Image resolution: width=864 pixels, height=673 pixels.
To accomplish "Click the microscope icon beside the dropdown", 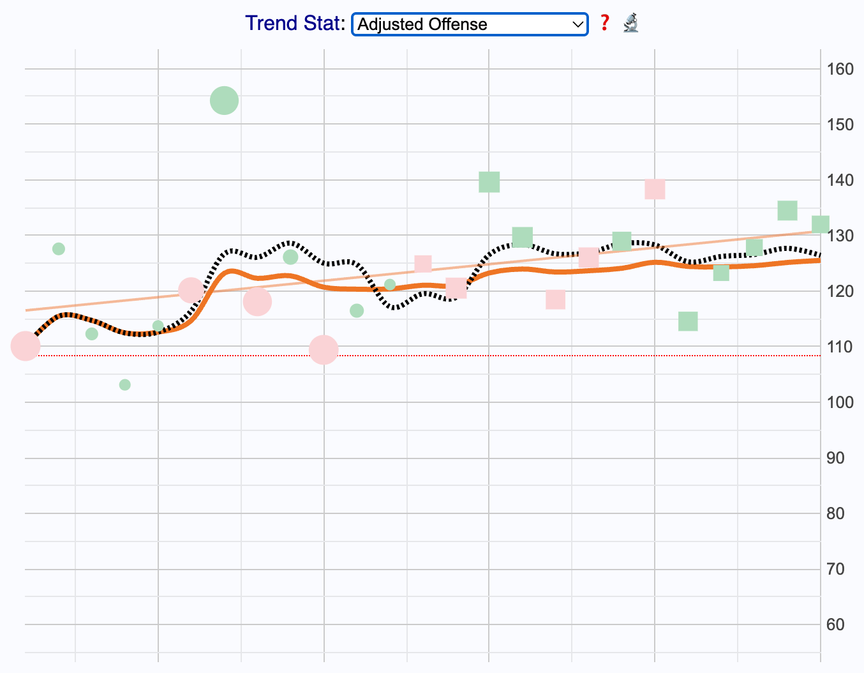I will point(630,24).
